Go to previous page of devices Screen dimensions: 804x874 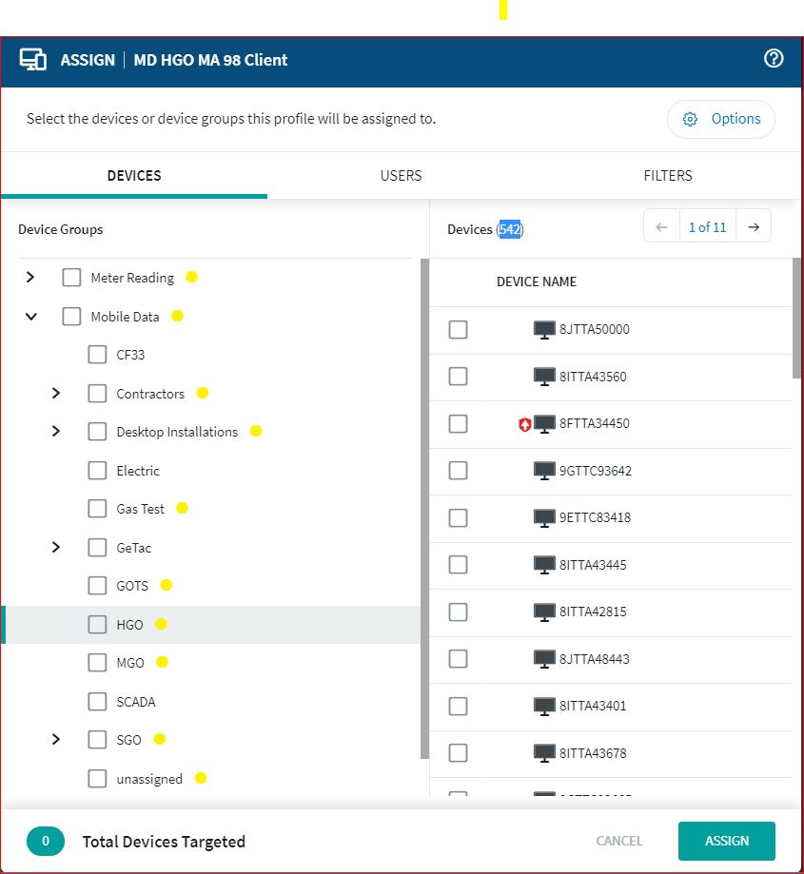662,226
